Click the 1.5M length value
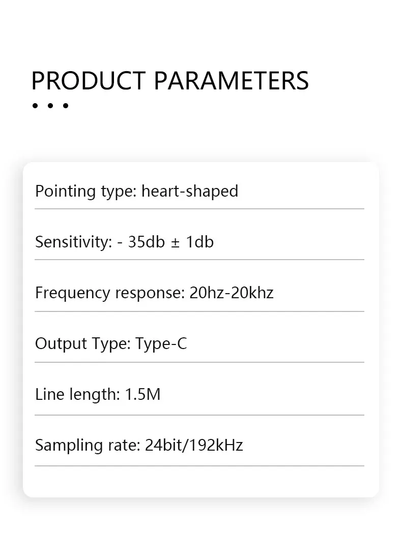This screenshot has height=536, width=402. (142, 394)
